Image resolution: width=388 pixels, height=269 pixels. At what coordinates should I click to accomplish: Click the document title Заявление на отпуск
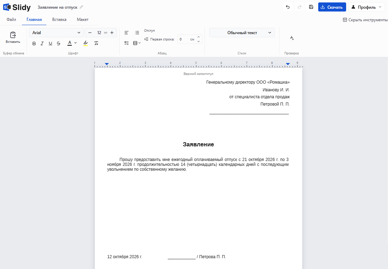pos(58,7)
